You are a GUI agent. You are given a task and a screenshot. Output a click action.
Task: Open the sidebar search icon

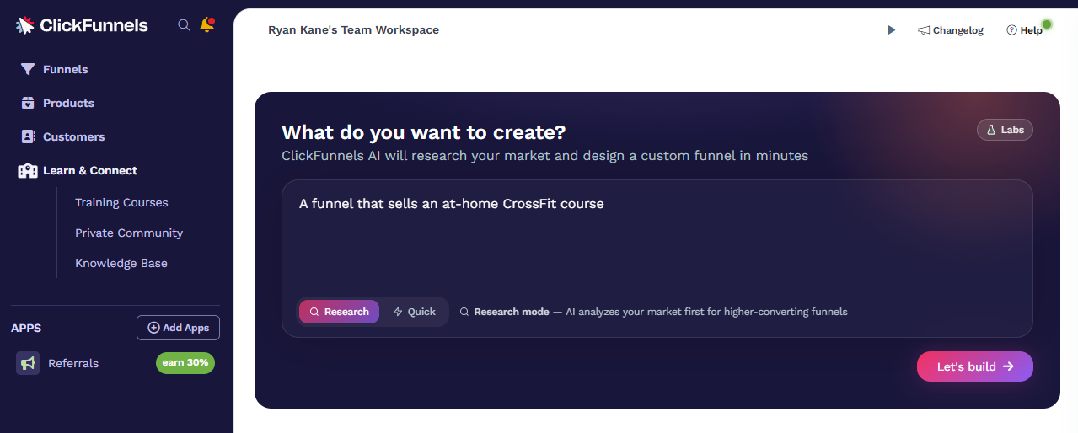pyautogui.click(x=184, y=25)
